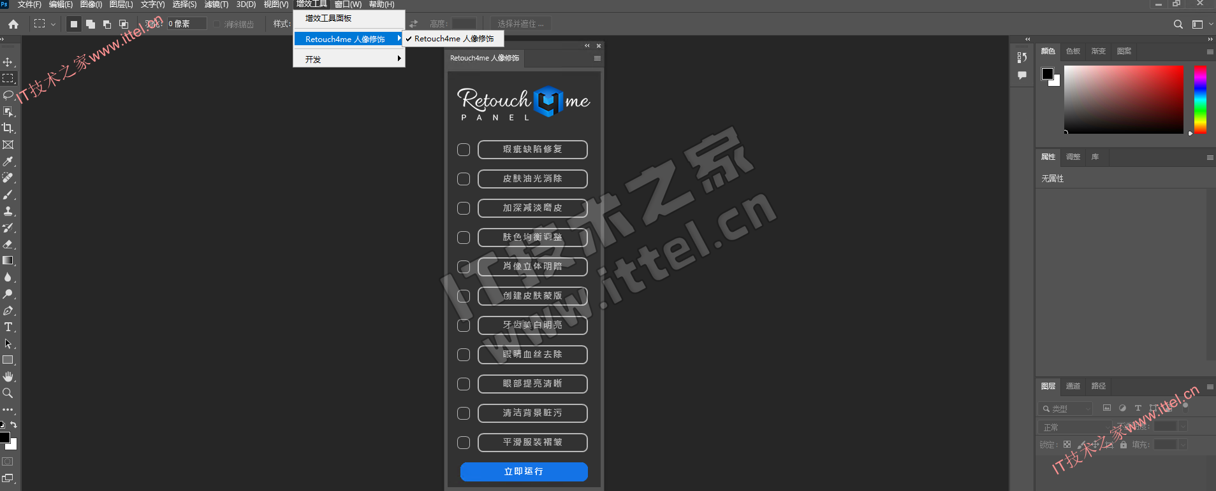Swap foreground and background colors in toolbar
The width and height of the screenshot is (1216, 491).
tap(13, 424)
